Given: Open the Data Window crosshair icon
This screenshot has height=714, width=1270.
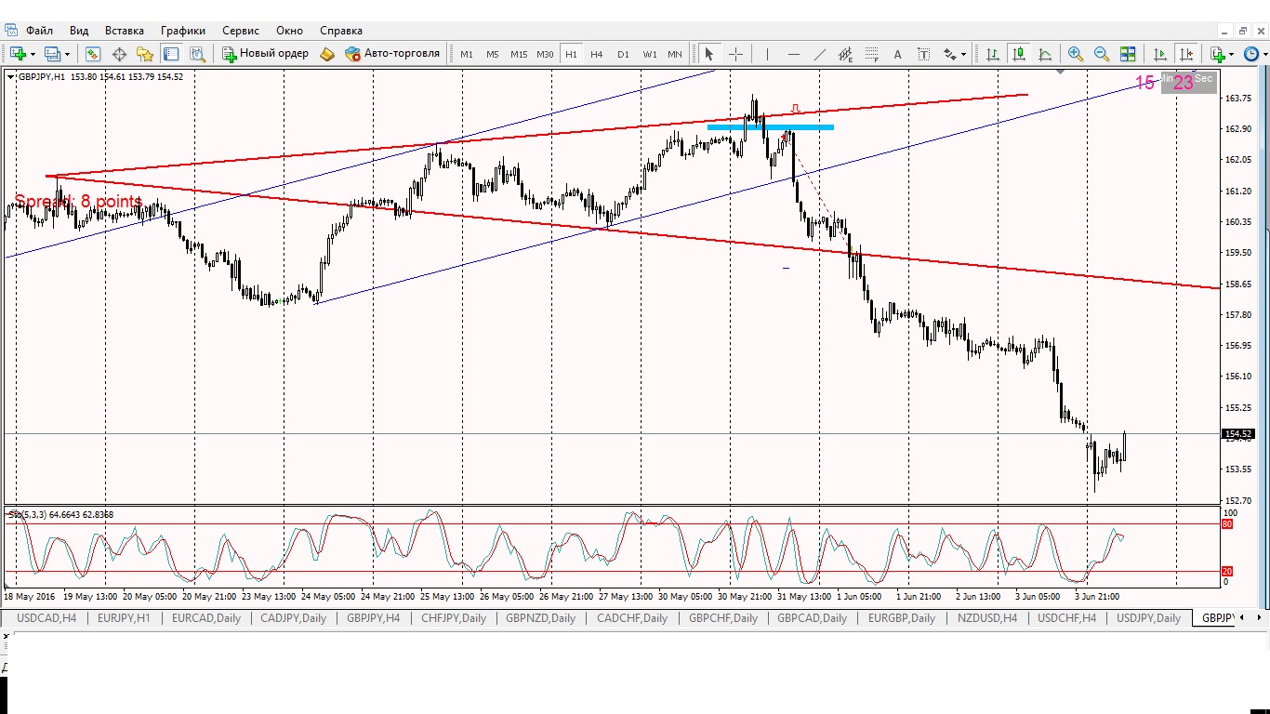Looking at the screenshot, I should (x=119, y=54).
